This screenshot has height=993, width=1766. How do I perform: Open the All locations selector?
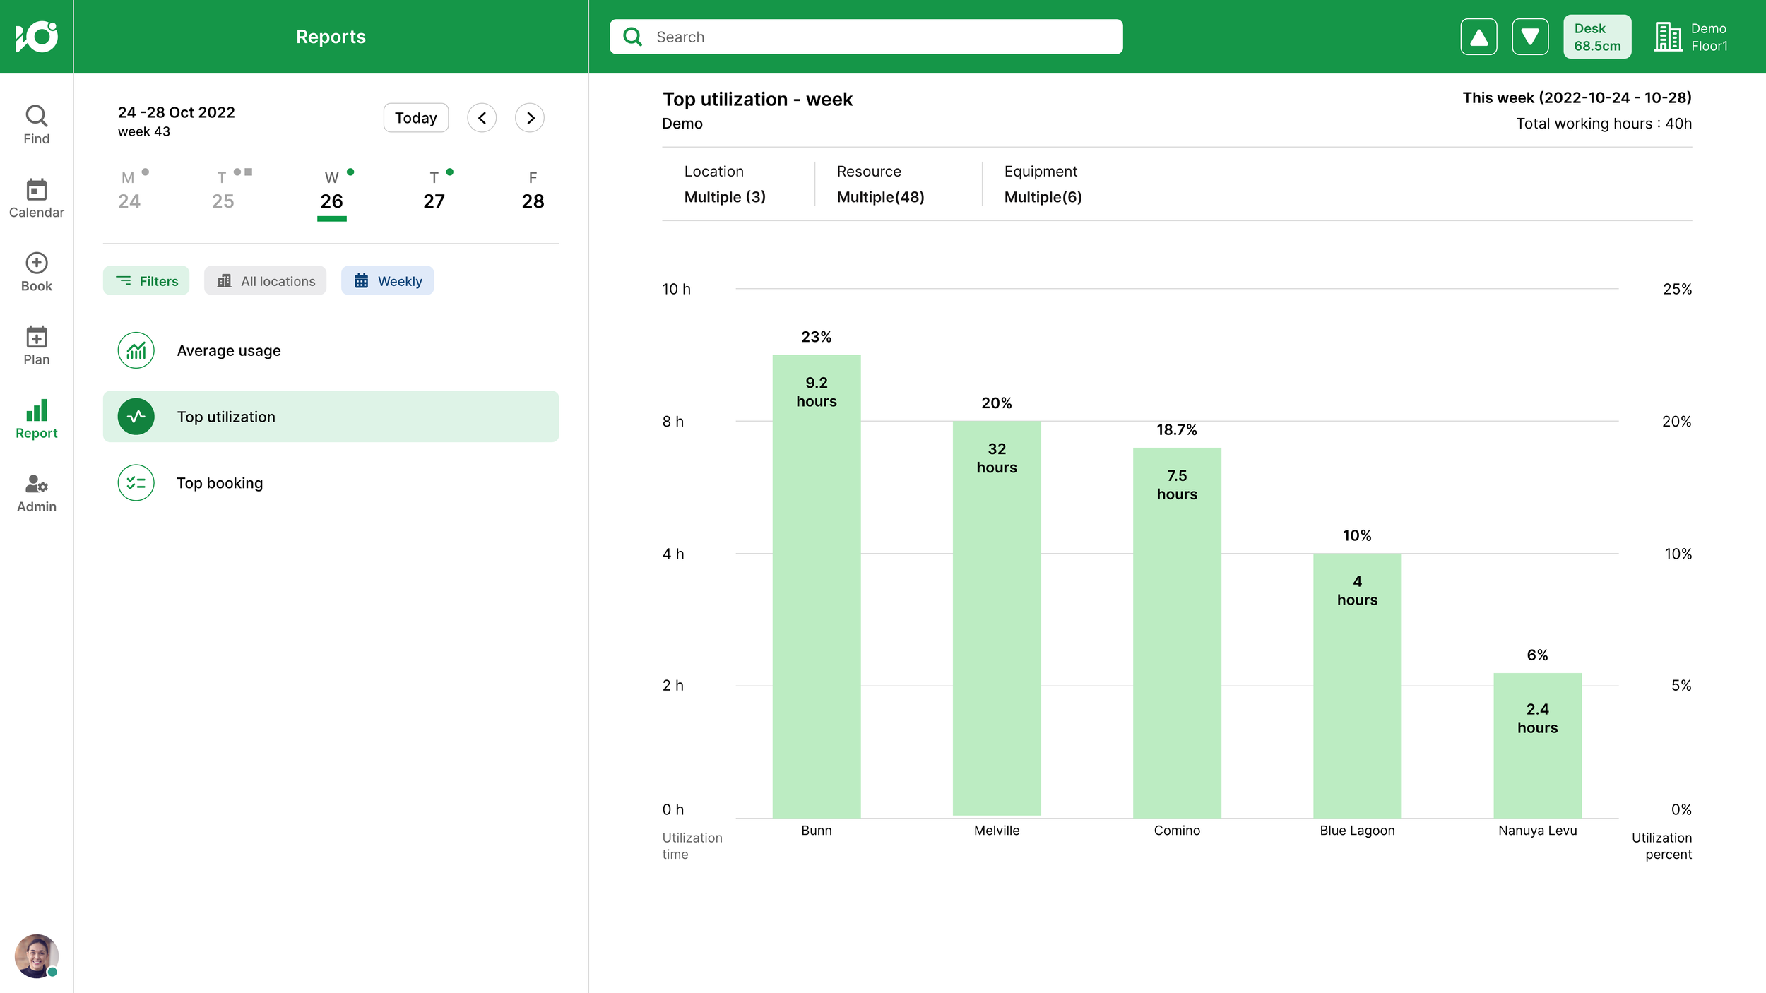[x=266, y=281]
